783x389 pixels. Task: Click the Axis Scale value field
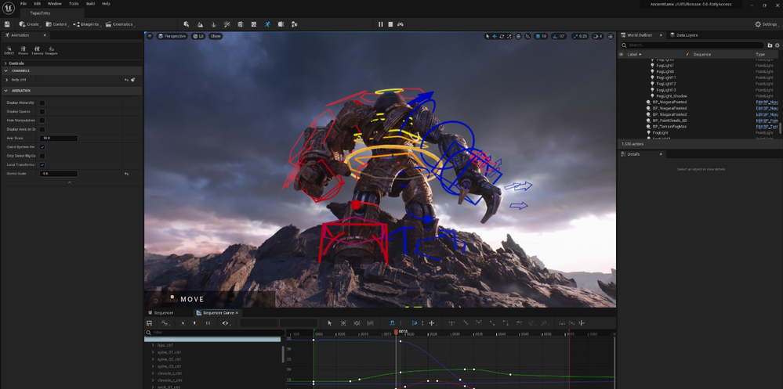point(59,138)
